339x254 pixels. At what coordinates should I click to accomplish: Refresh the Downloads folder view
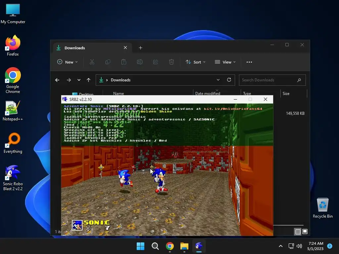pos(229,80)
